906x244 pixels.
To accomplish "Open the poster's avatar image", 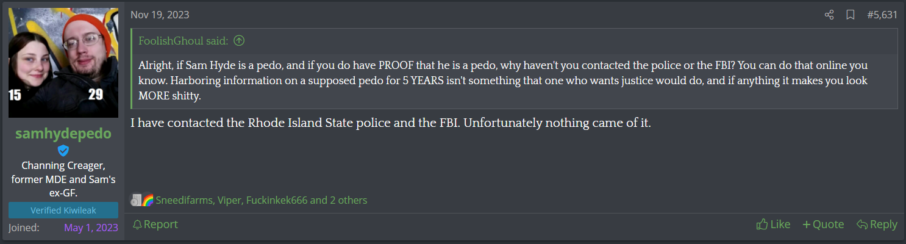I will [63, 63].
